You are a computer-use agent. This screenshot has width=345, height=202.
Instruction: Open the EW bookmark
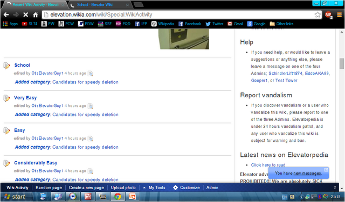[x=48, y=24]
